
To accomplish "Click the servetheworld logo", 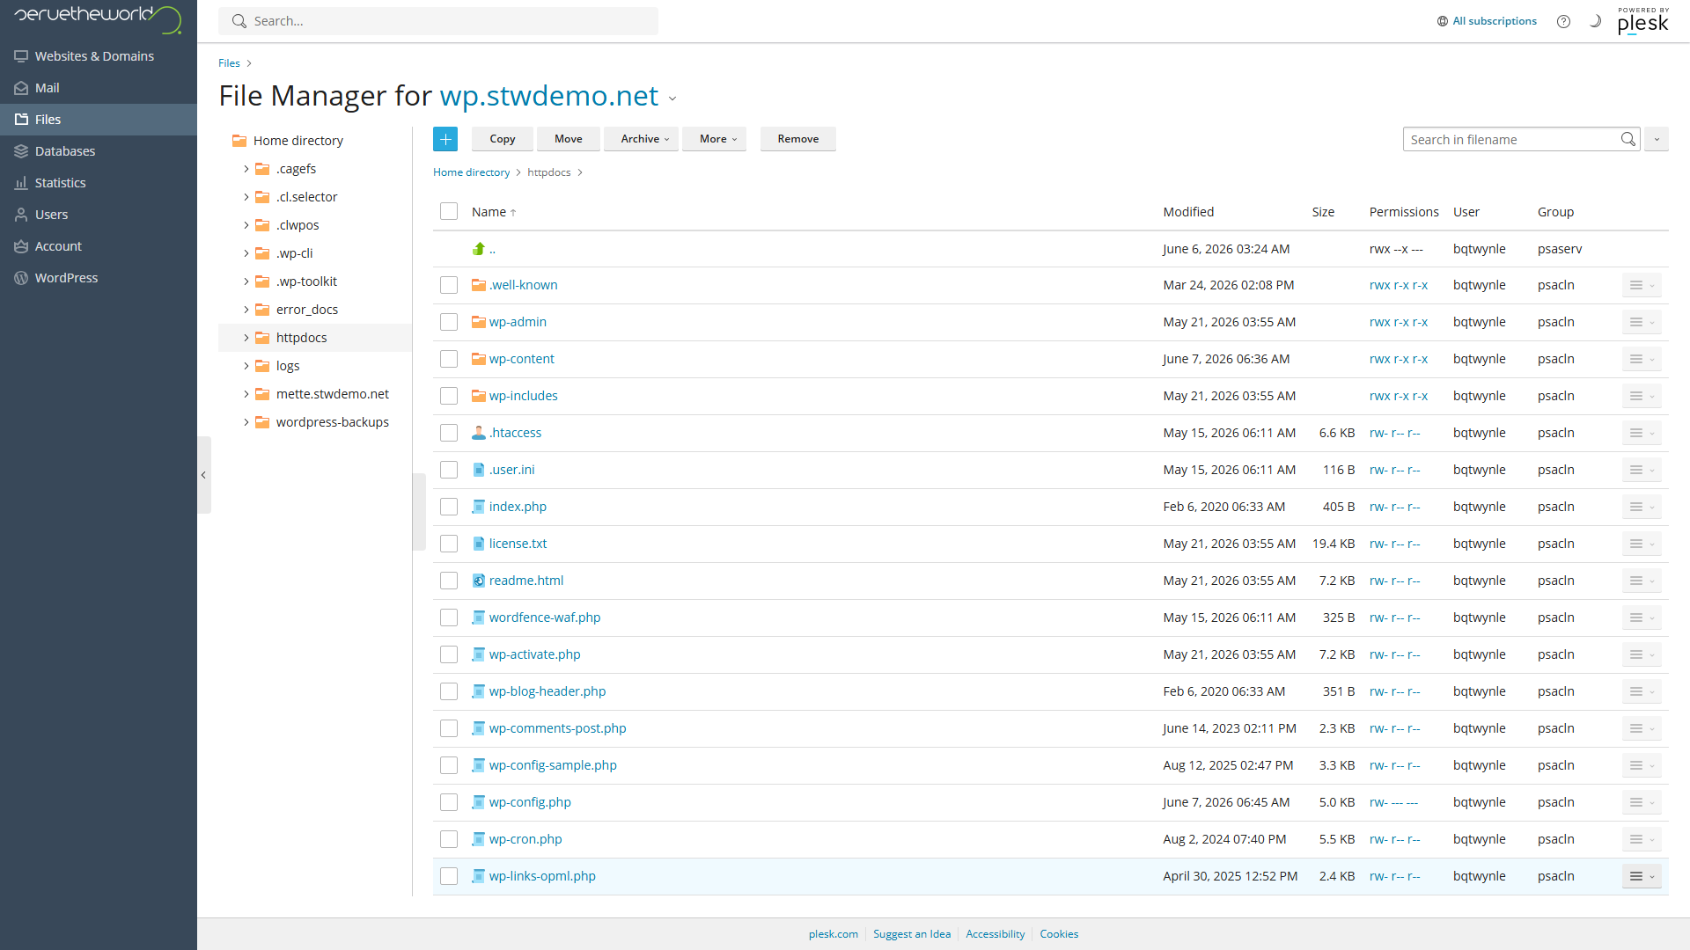I will [x=97, y=18].
